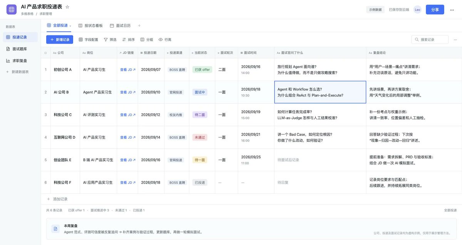The image size is (462, 245).
Task: Click 多维表格 in the breadcrumb
Action: pos(27,14)
